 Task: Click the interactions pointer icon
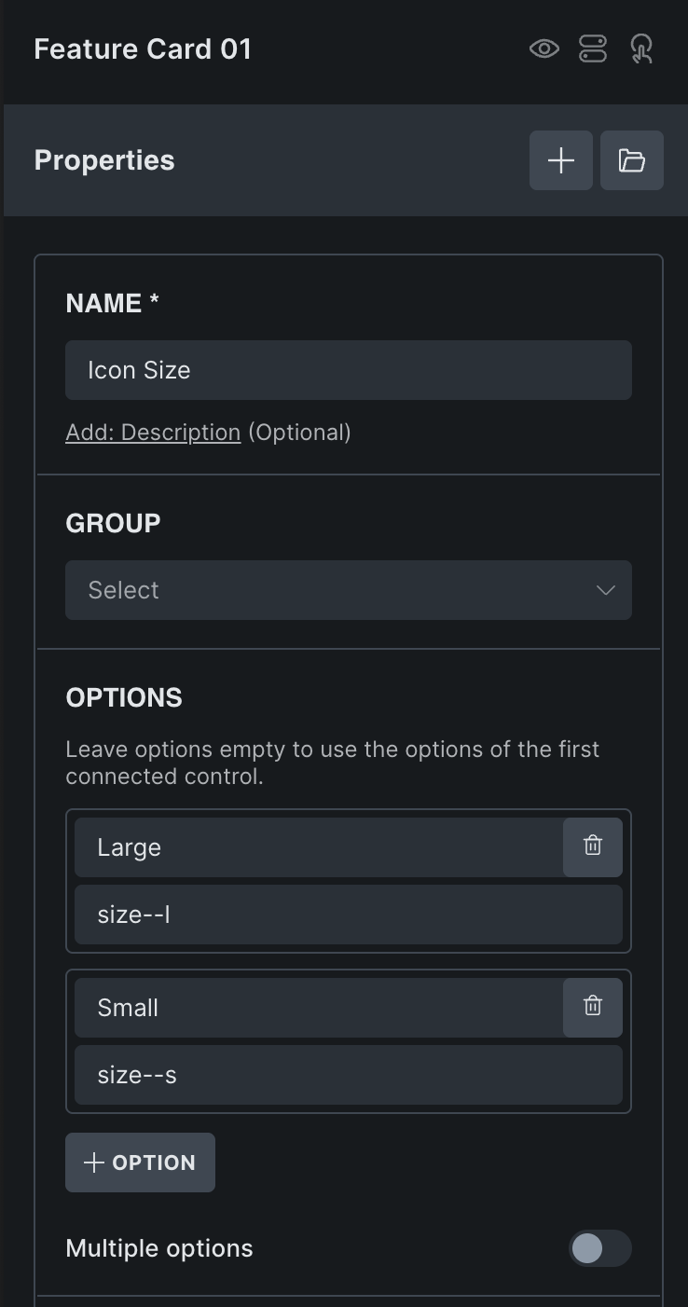[x=641, y=48]
